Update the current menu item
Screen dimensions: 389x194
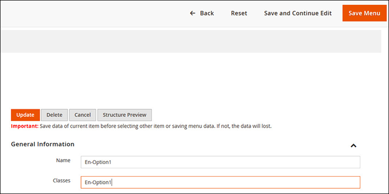pos(25,115)
